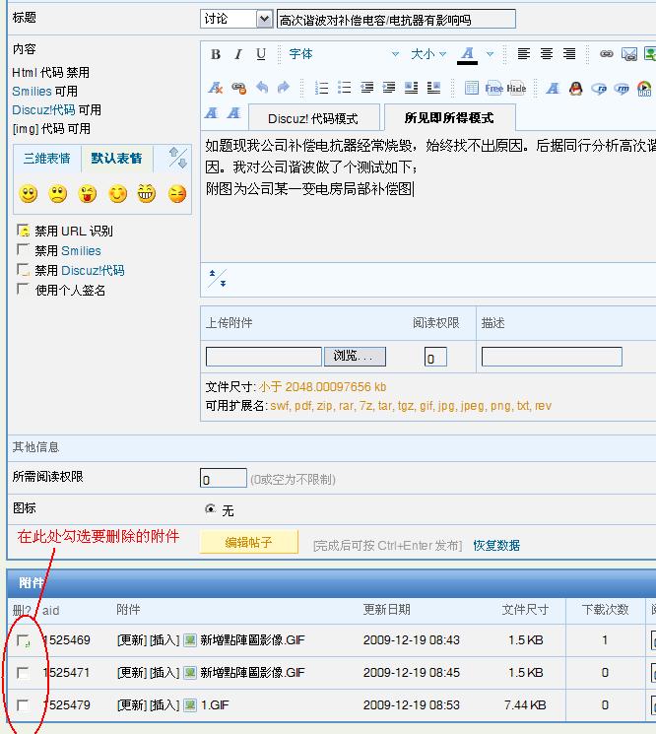Open the 大小 font size dropdown
The height and width of the screenshot is (734, 656).
[x=428, y=54]
